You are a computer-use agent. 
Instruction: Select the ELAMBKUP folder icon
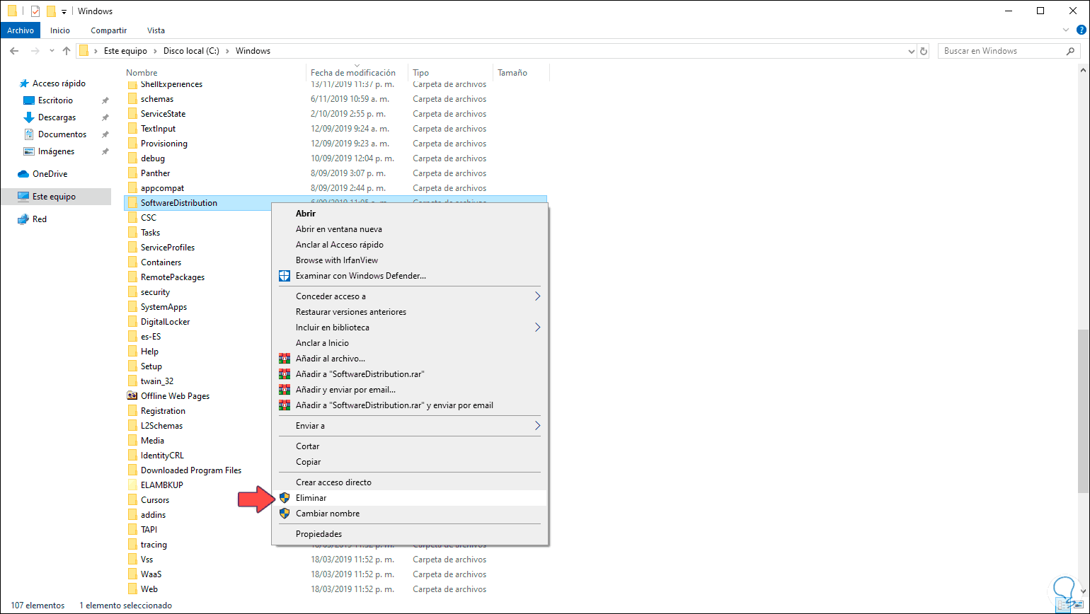[x=132, y=485]
